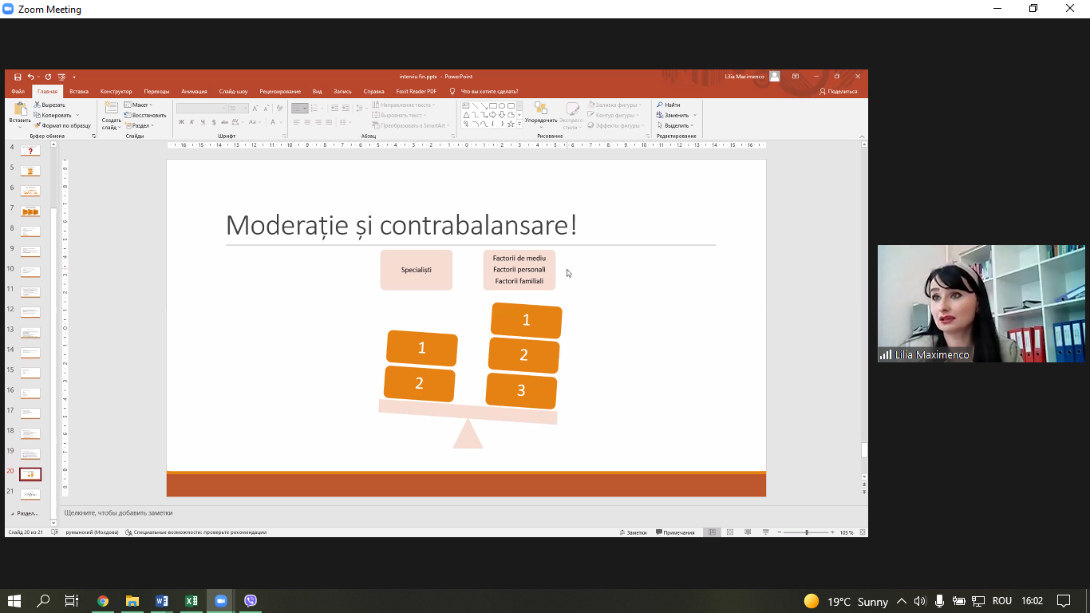Open the Insert (Вставка) ribbon tab
The image size is (1090, 613).
(x=79, y=92)
